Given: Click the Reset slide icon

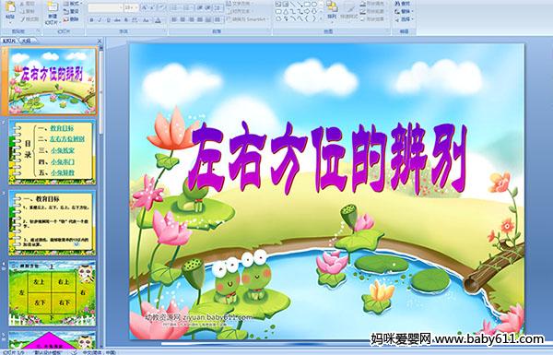Looking at the screenshot, I should [x=71, y=11].
